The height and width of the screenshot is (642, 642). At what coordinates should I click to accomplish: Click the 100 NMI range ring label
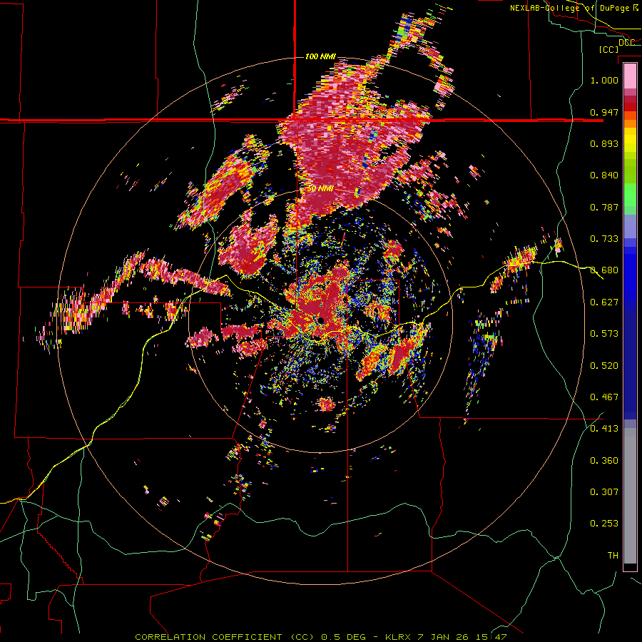[x=320, y=56]
